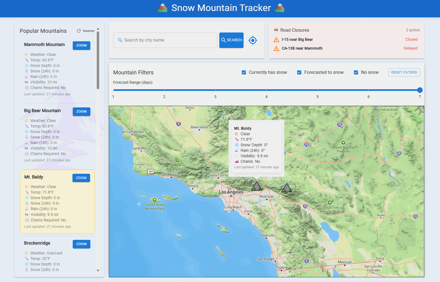The image size is (440, 282).
Task: Click the locate-me crosshair icon
Action: [x=253, y=40]
